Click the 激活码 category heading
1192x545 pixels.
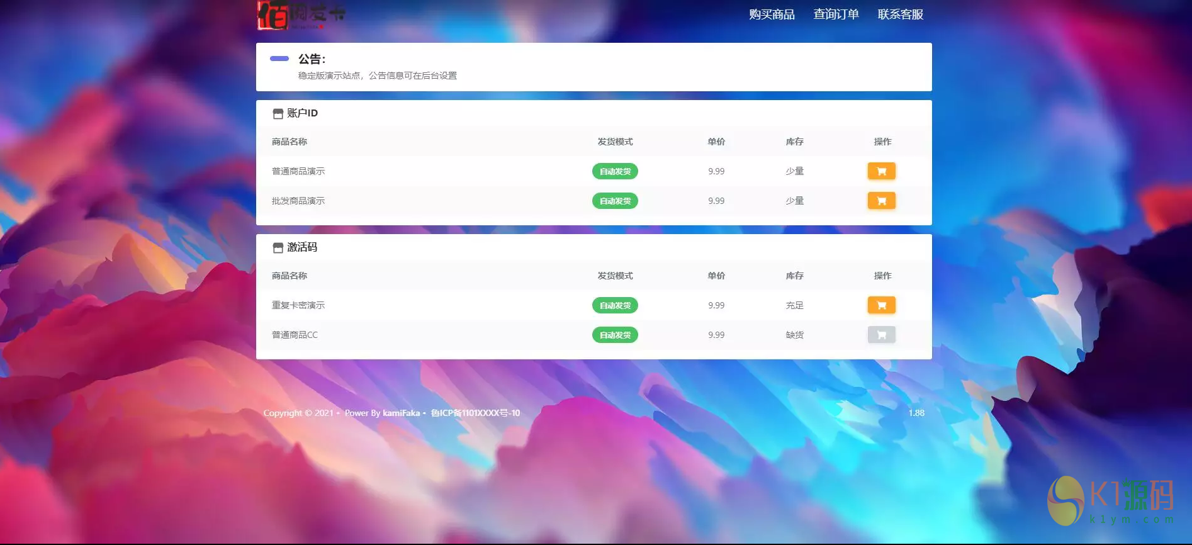(x=302, y=247)
